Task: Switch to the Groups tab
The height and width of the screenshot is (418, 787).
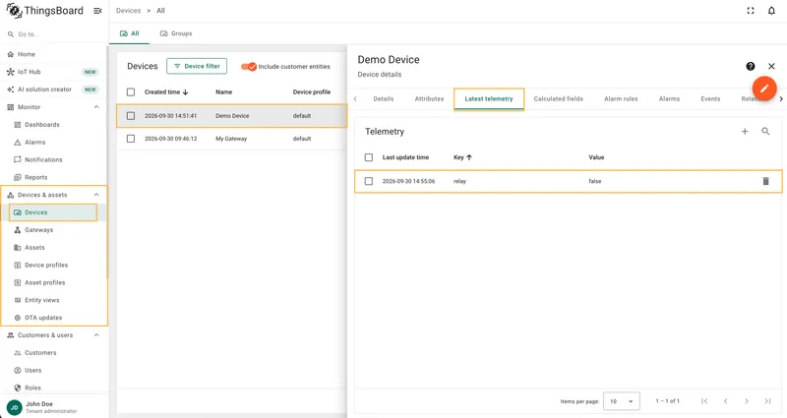Action: point(176,33)
